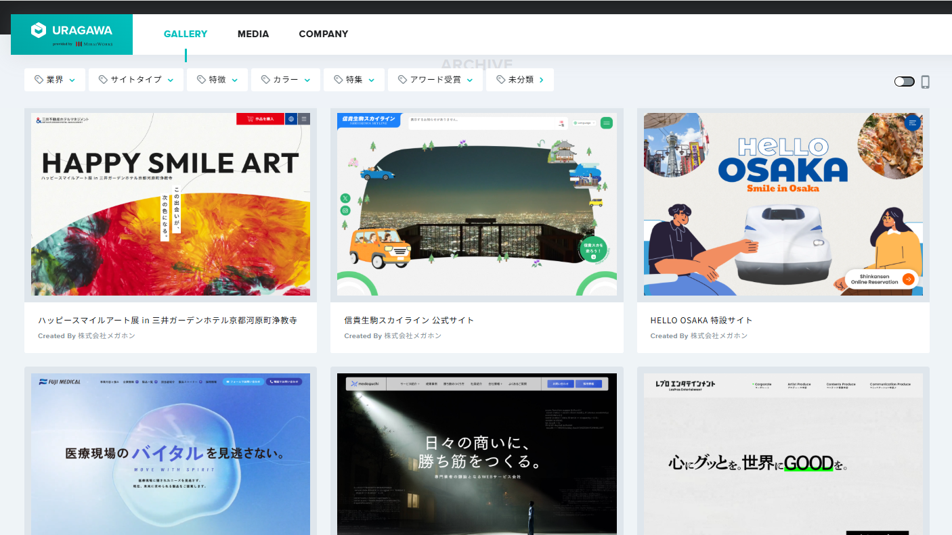Click the red cart button in Happy Smile Art thumbnail
The image size is (952, 535).
(260, 119)
